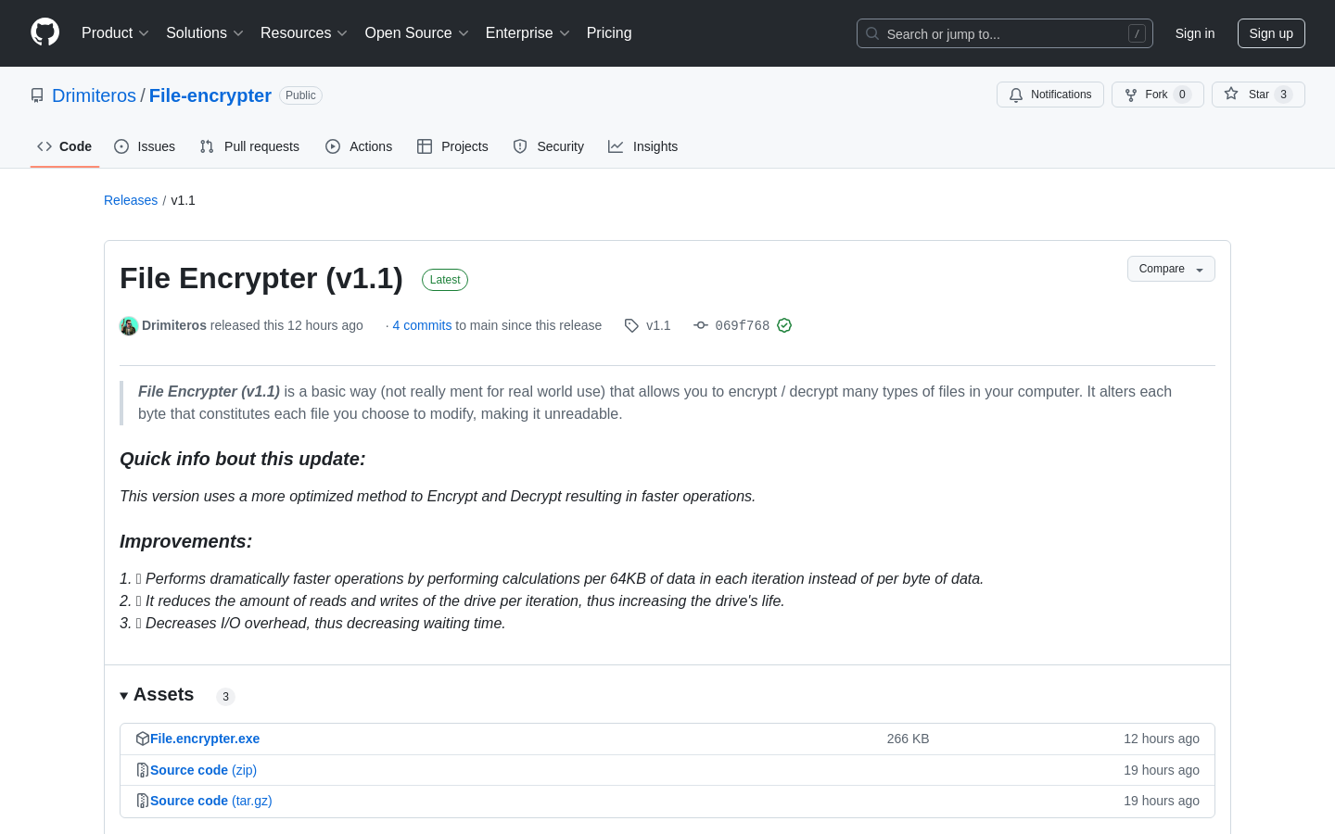The image size is (1335, 834).
Task: Open the Drimiteros author link
Action: (174, 325)
